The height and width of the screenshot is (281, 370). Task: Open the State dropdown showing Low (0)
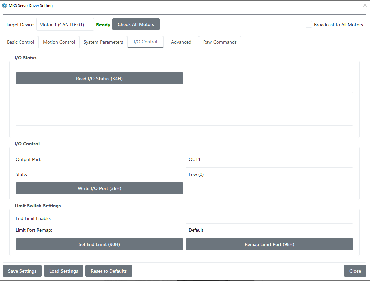269,174
